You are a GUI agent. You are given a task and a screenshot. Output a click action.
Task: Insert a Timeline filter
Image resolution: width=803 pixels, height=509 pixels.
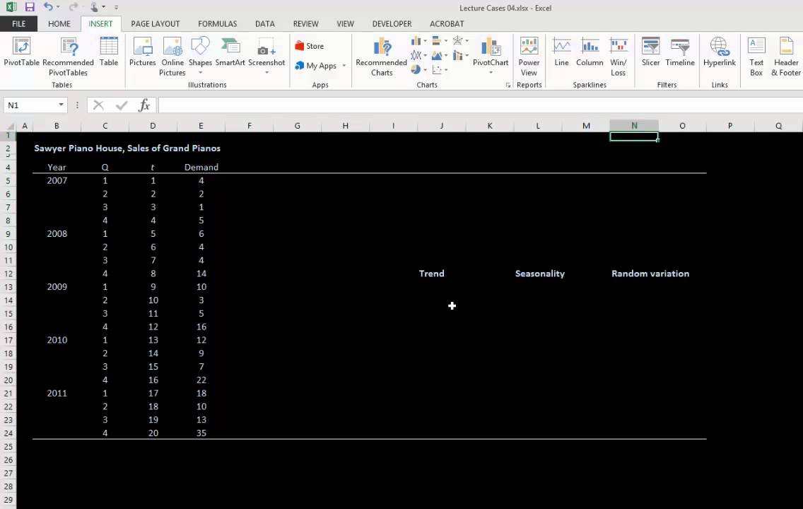679,52
